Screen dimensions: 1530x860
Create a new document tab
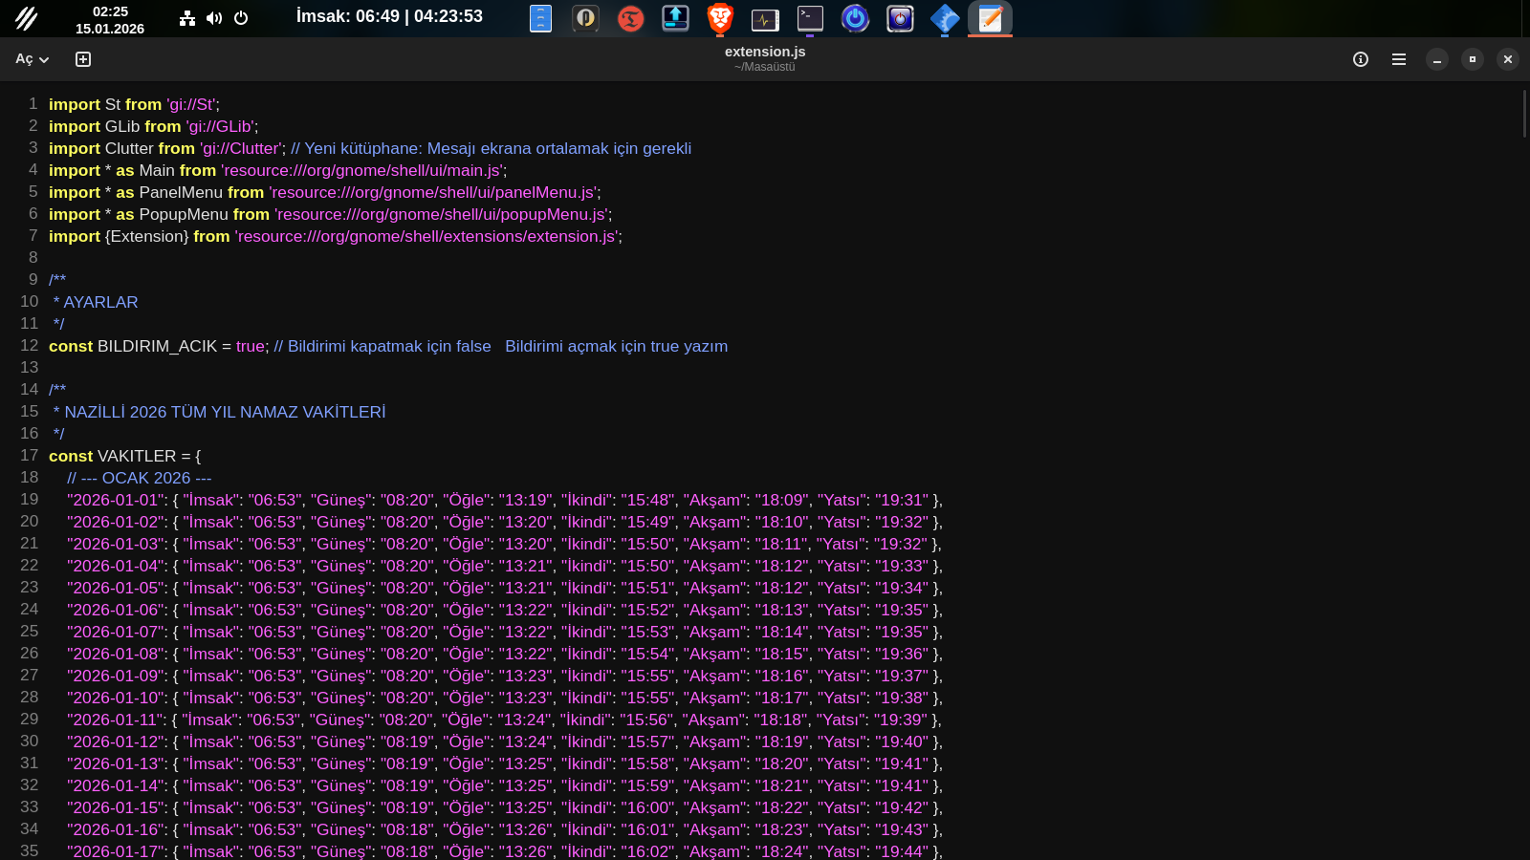coord(83,59)
